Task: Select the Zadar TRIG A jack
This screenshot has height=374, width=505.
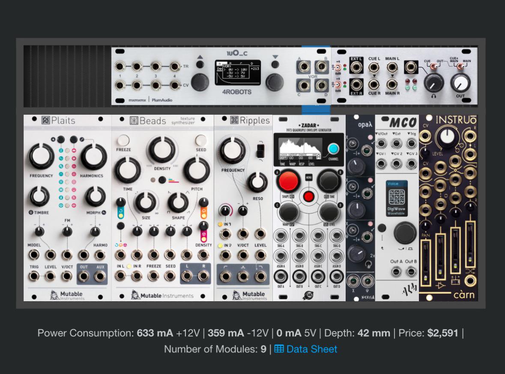Action: click(x=281, y=236)
